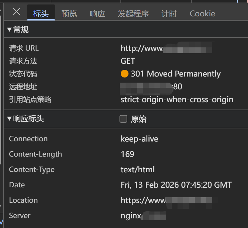This screenshot has width=248, height=228.
Task: Select the GET request method value
Action: (128, 61)
